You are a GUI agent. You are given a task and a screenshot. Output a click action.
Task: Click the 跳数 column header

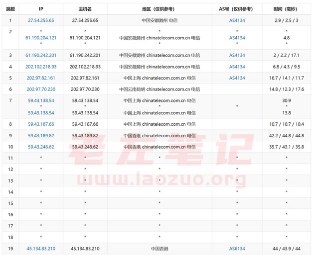coord(10,9)
